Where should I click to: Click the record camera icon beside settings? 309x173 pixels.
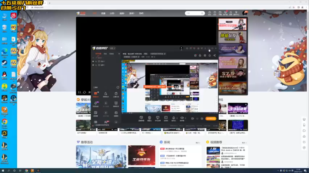click(192, 118)
